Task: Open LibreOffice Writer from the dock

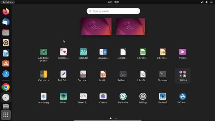Action: coord(6,53)
